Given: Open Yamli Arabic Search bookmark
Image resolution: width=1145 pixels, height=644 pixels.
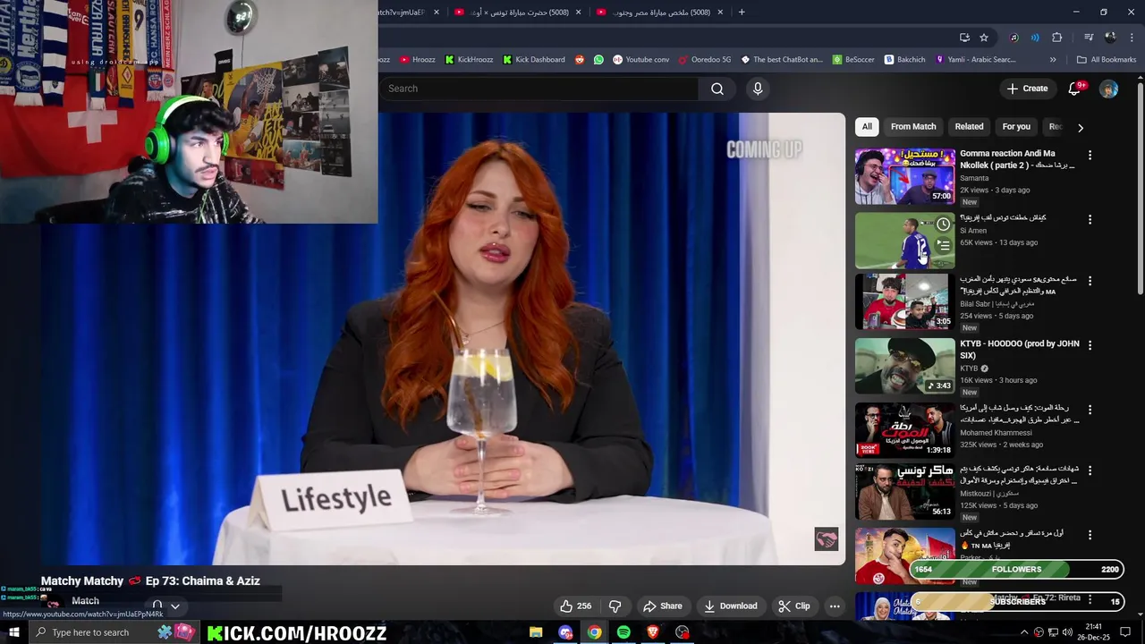Looking at the screenshot, I should [975, 60].
